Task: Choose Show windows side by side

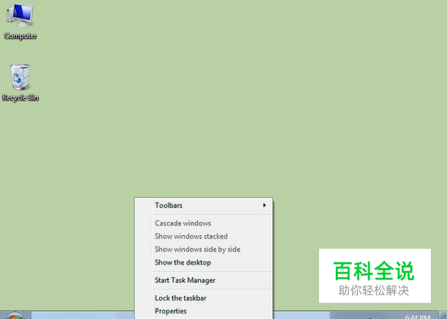Action: point(203,249)
